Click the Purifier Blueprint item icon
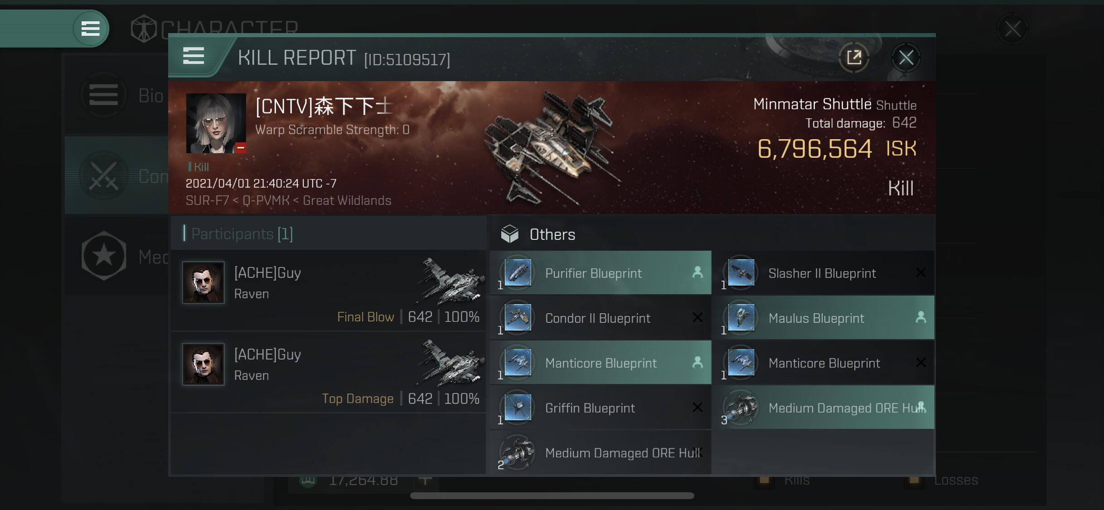 click(518, 272)
